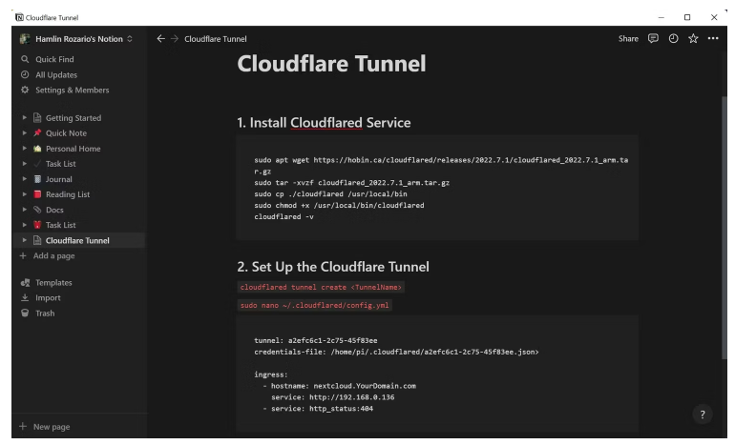Click the Docs paperclip icon
735x445 pixels.
tap(37, 210)
